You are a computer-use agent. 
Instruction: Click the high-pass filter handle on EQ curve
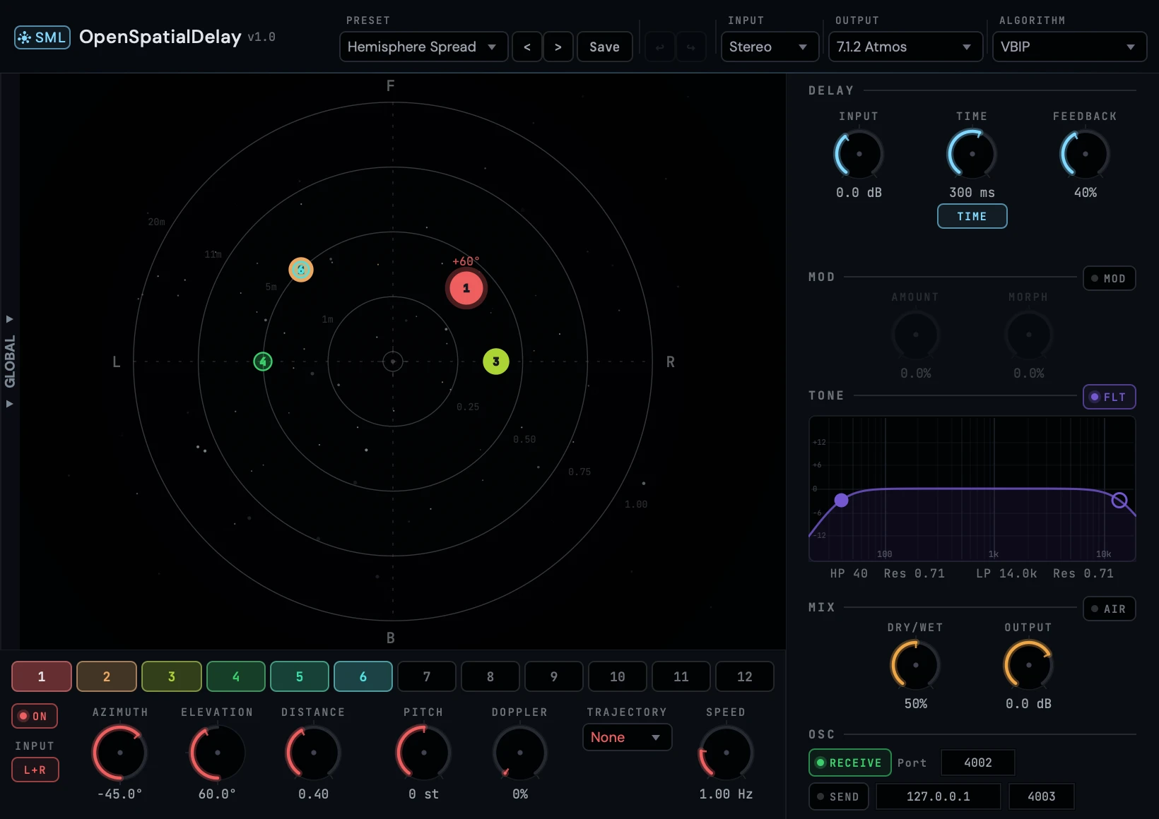[x=841, y=501]
